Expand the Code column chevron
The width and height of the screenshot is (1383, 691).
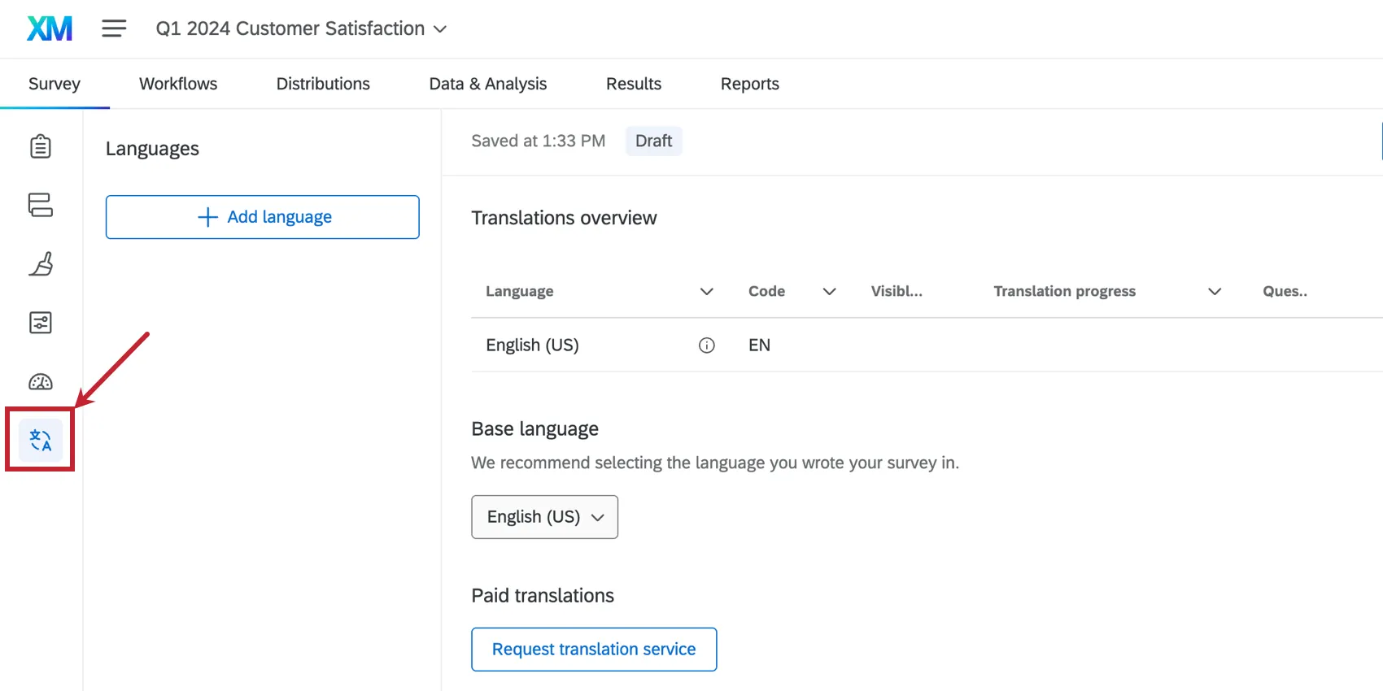830,291
